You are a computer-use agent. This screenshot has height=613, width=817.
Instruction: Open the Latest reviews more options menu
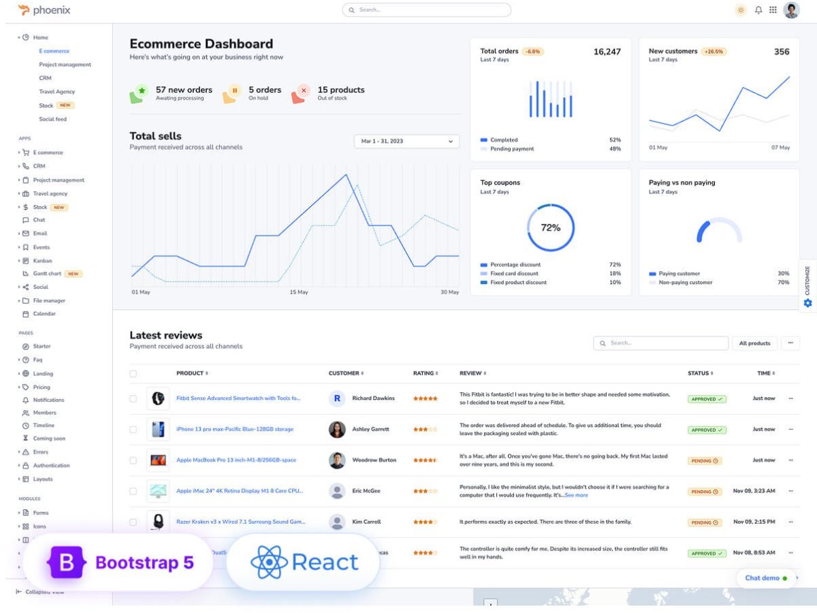[790, 343]
